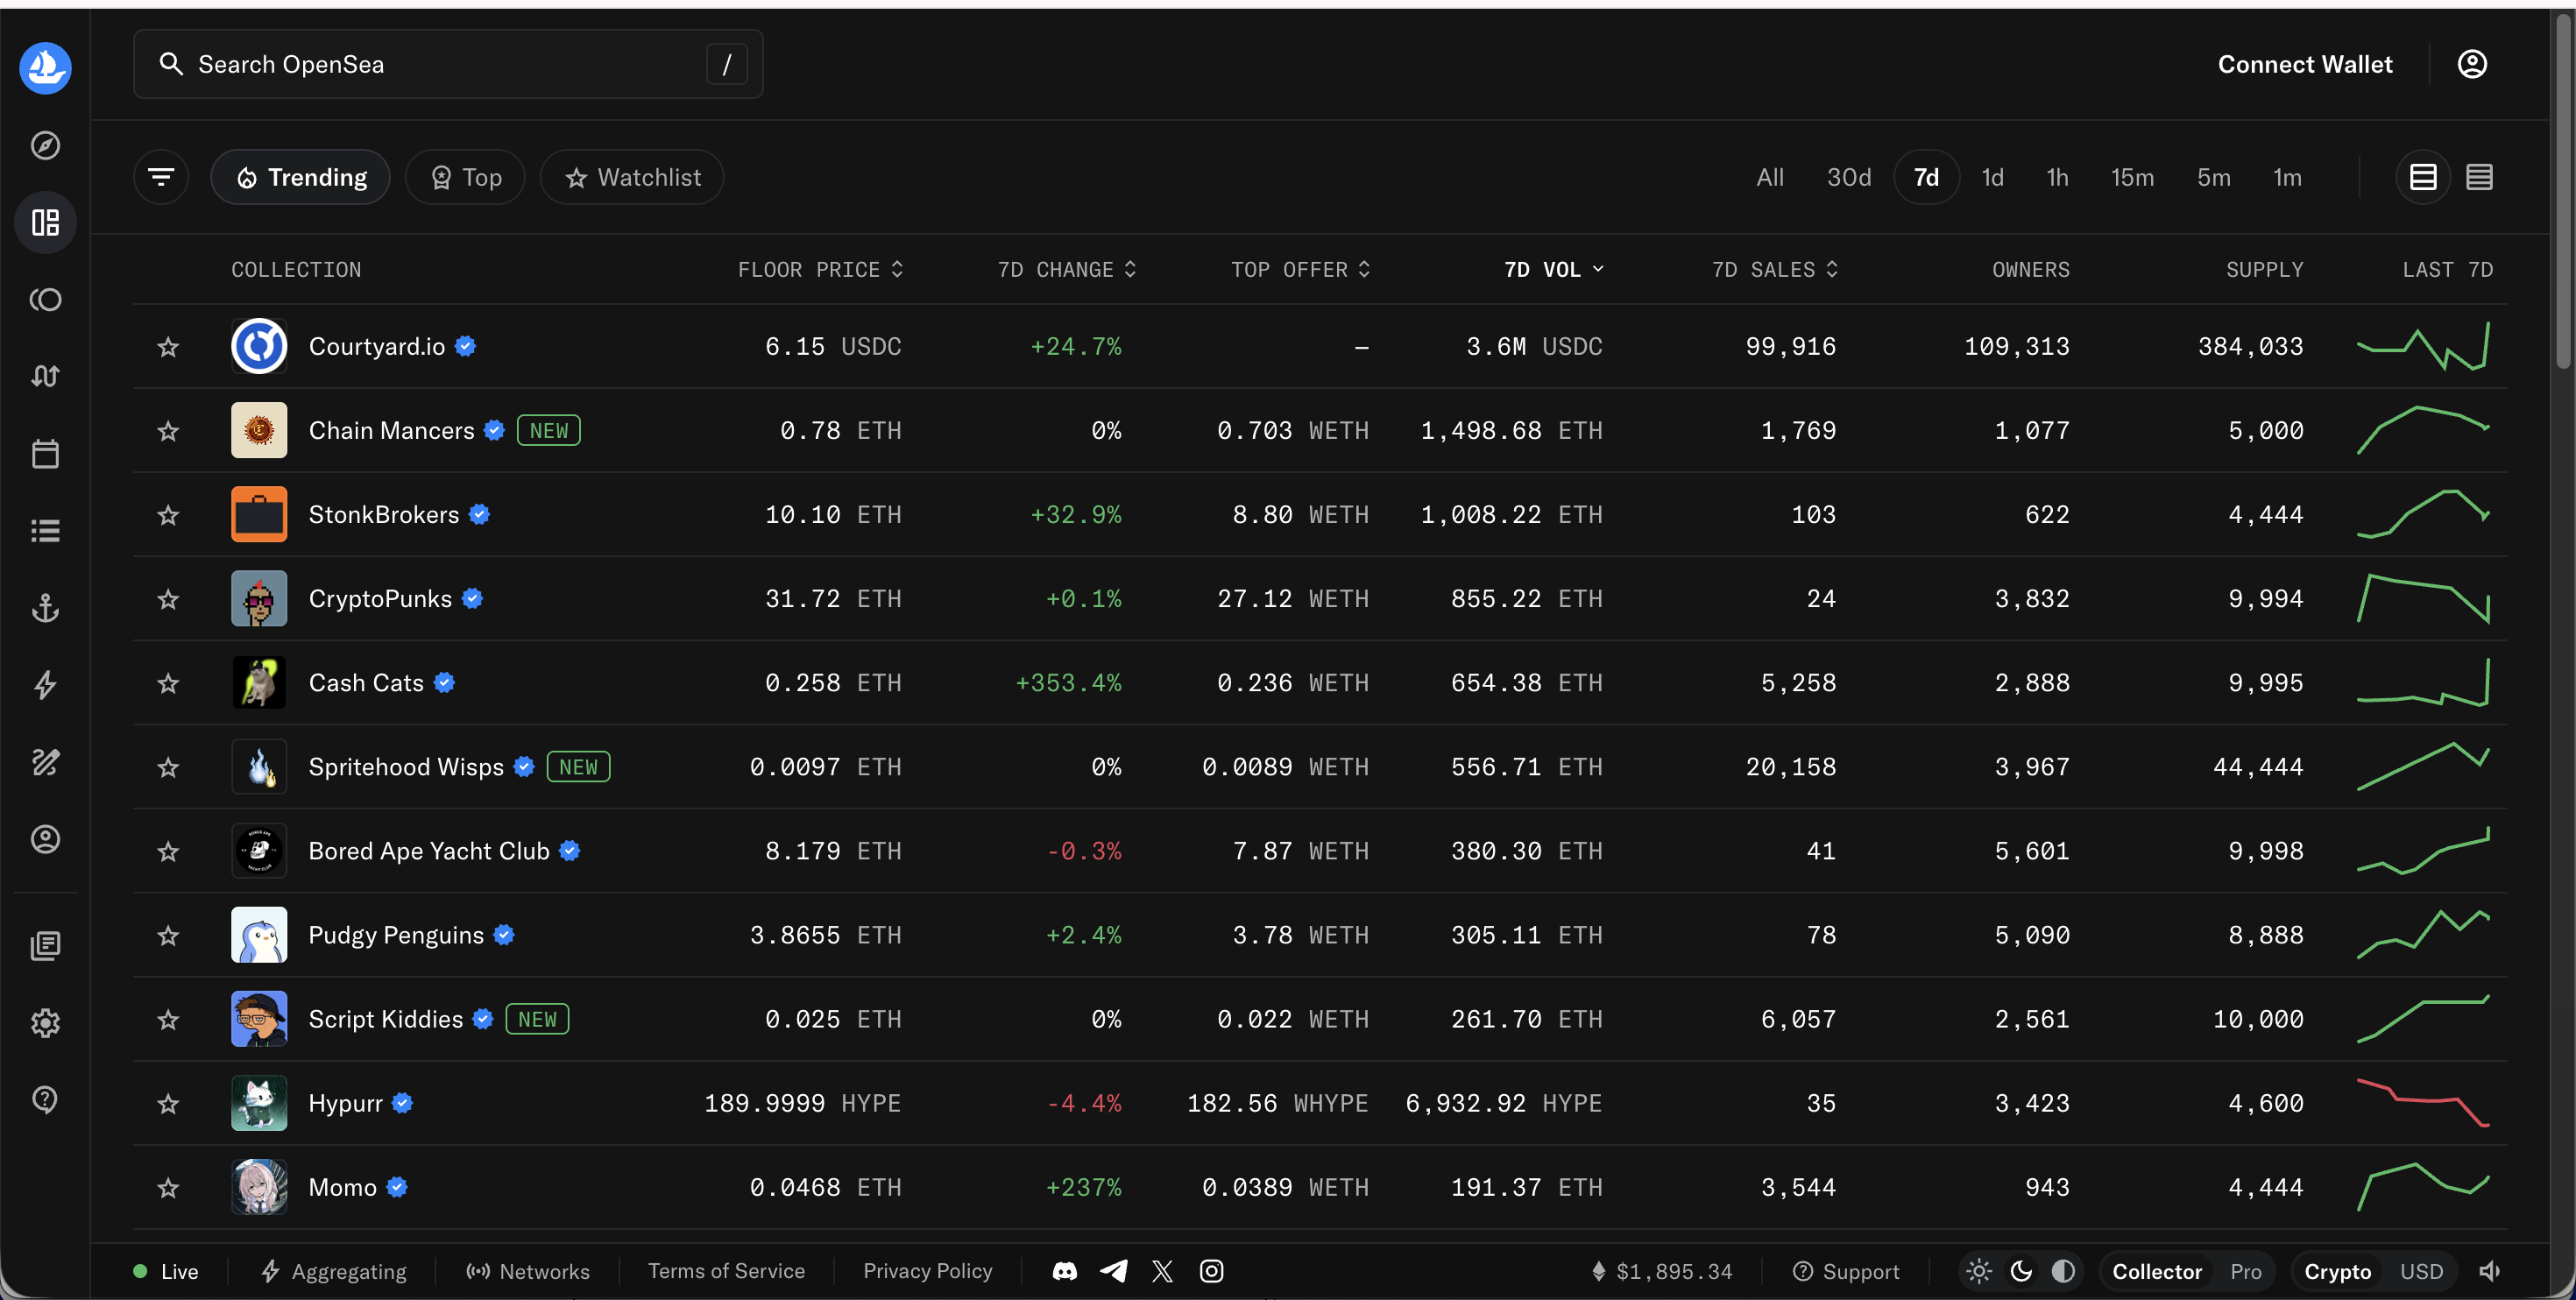The width and height of the screenshot is (2576, 1300).
Task: Open OpenSea Instagram link icon
Action: point(1211,1271)
